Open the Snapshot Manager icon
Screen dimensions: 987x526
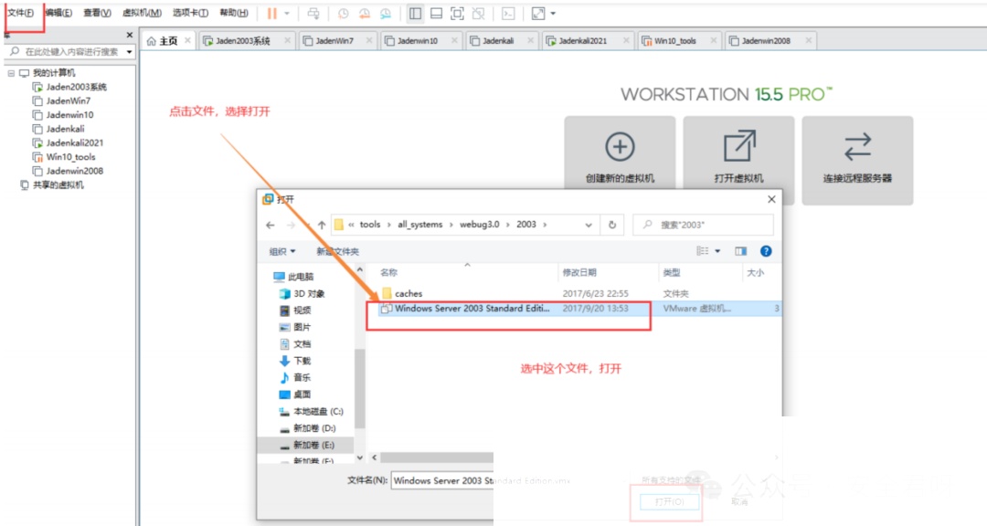click(x=386, y=13)
